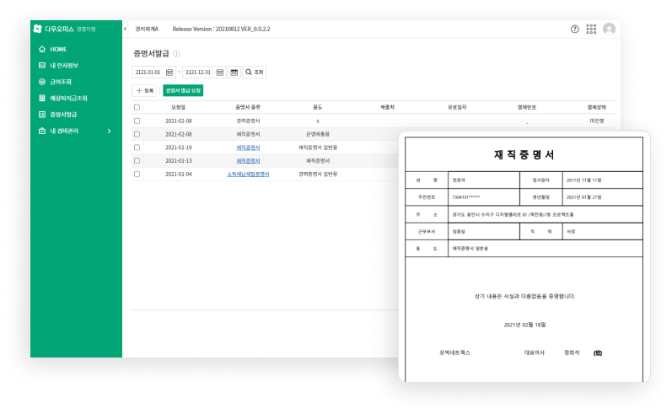
Task: Click the 내 인사정보 ID card icon
Action: point(42,65)
